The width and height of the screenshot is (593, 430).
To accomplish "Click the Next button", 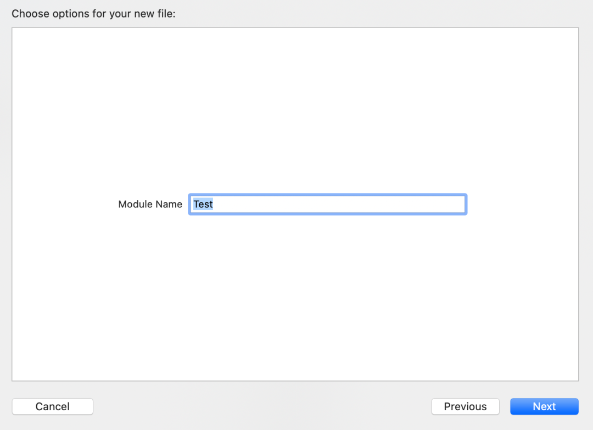I will [544, 406].
